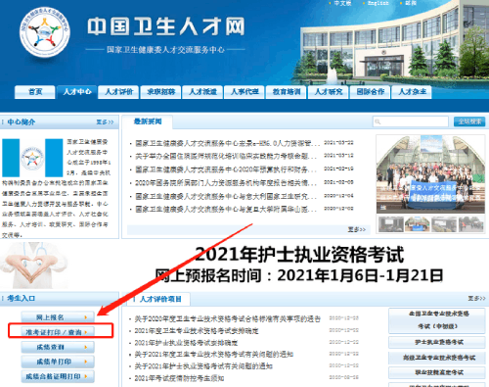
Task: Go to 首页 in the navigation bar
Action: coord(35,92)
